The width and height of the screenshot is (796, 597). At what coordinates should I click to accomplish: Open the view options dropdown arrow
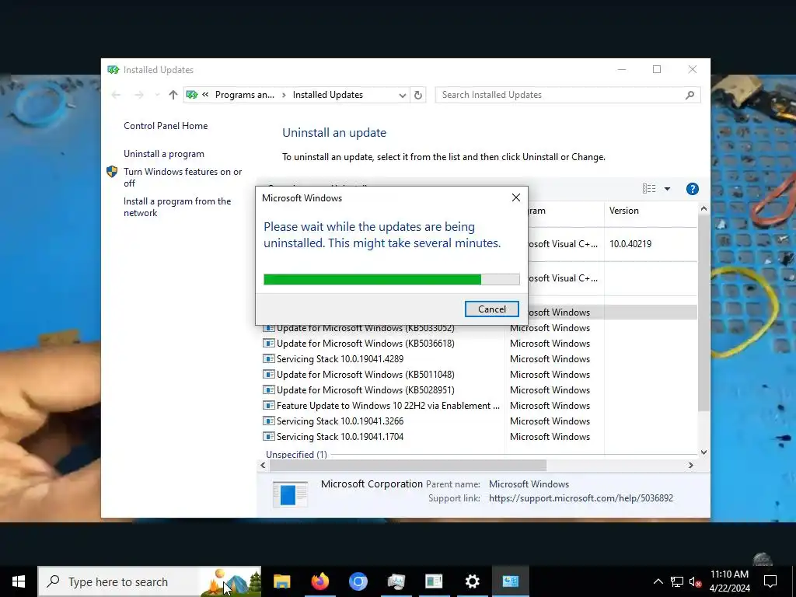[x=667, y=189]
